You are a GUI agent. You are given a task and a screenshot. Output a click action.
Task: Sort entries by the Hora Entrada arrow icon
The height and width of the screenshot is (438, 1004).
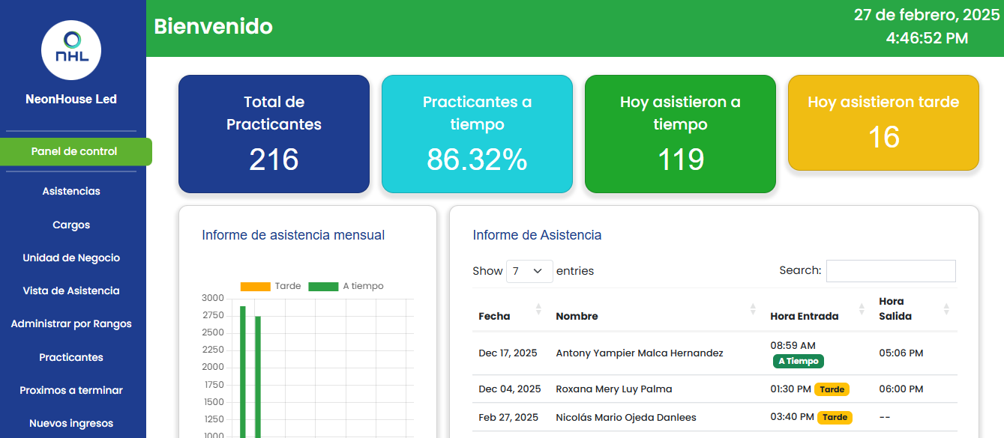coord(861,309)
